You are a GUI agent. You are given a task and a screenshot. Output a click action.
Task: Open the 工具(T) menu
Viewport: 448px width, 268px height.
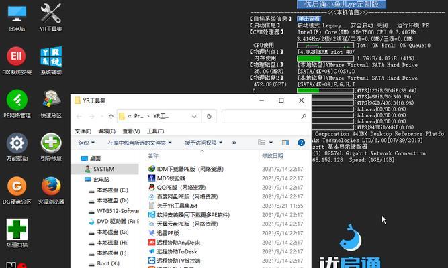pos(155,131)
